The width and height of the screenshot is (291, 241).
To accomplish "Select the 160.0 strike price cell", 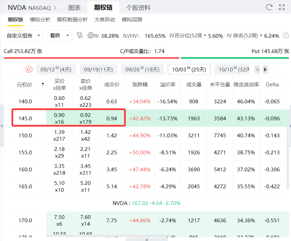I will (25, 169).
